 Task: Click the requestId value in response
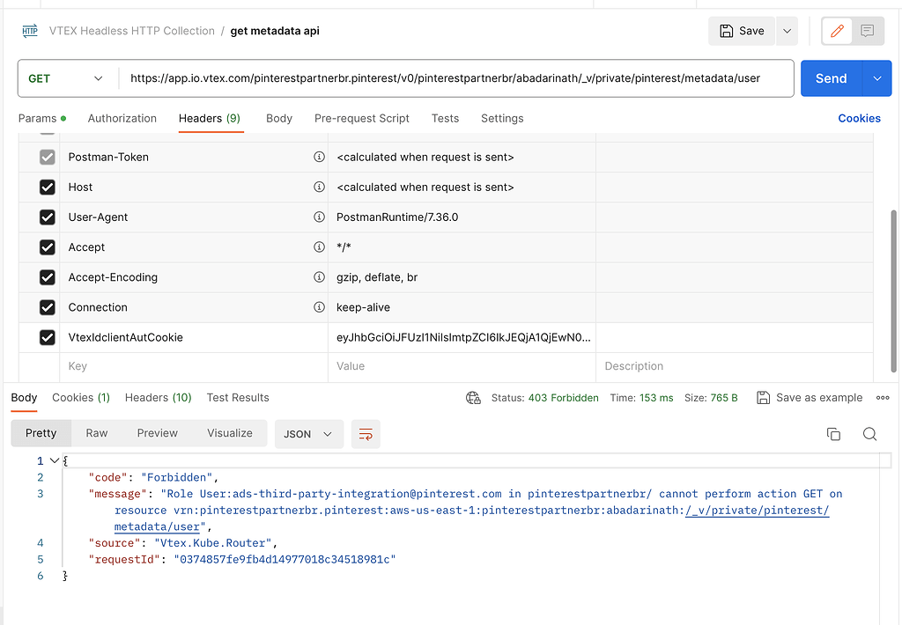tap(285, 560)
